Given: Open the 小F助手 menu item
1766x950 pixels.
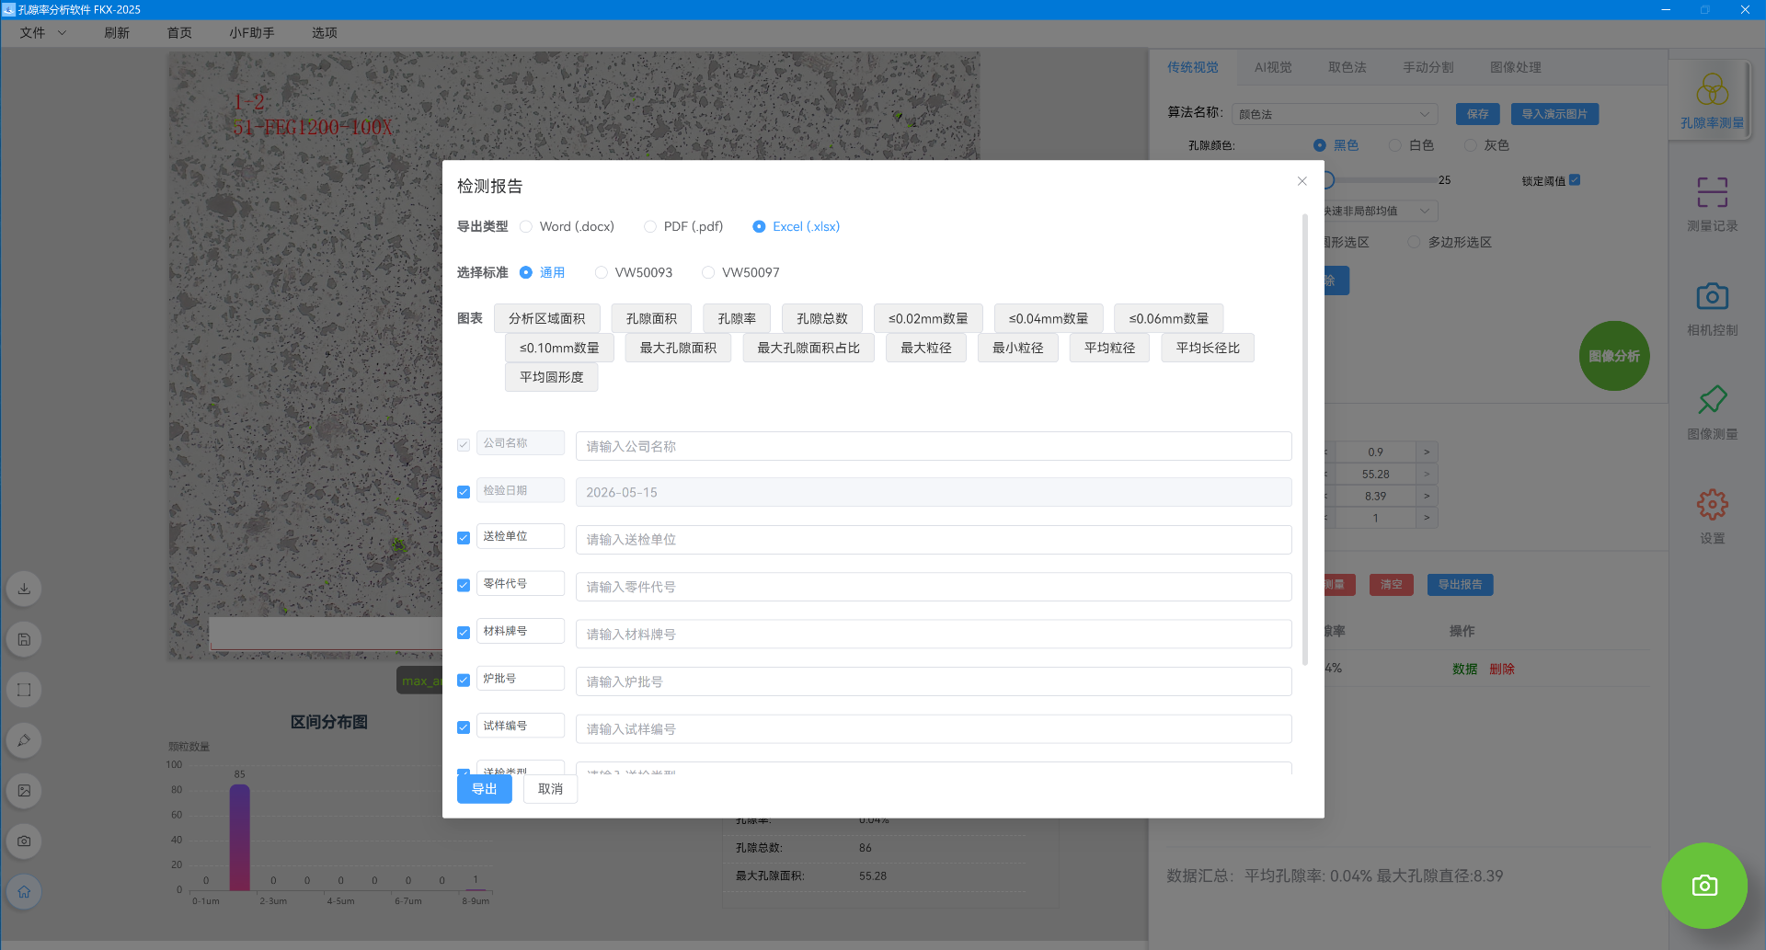Looking at the screenshot, I should point(252,32).
